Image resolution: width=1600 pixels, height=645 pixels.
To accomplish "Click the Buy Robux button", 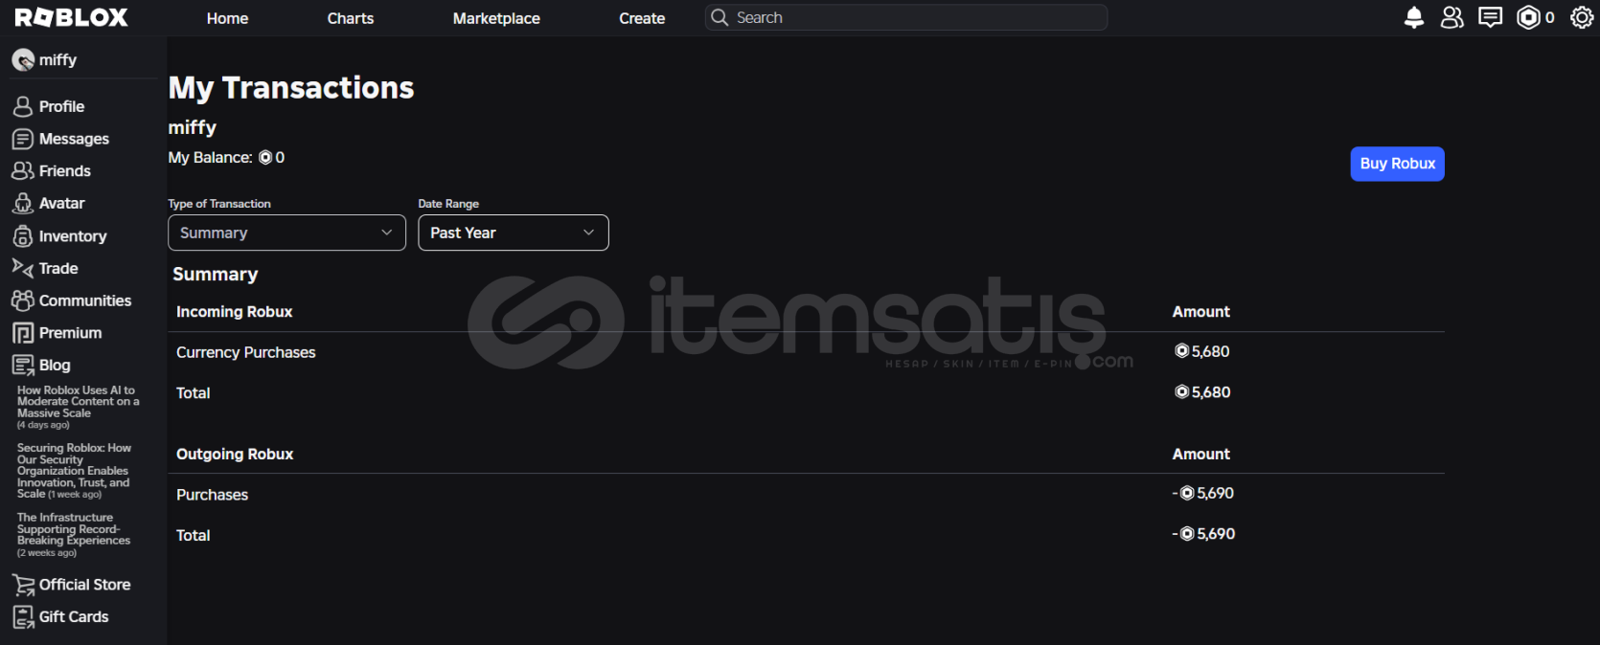I will pyautogui.click(x=1397, y=164).
